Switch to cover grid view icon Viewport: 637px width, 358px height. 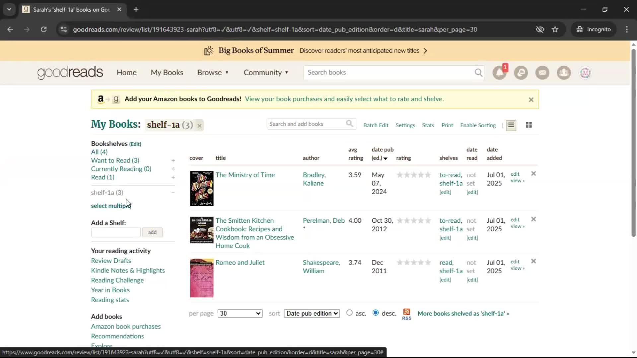click(529, 125)
